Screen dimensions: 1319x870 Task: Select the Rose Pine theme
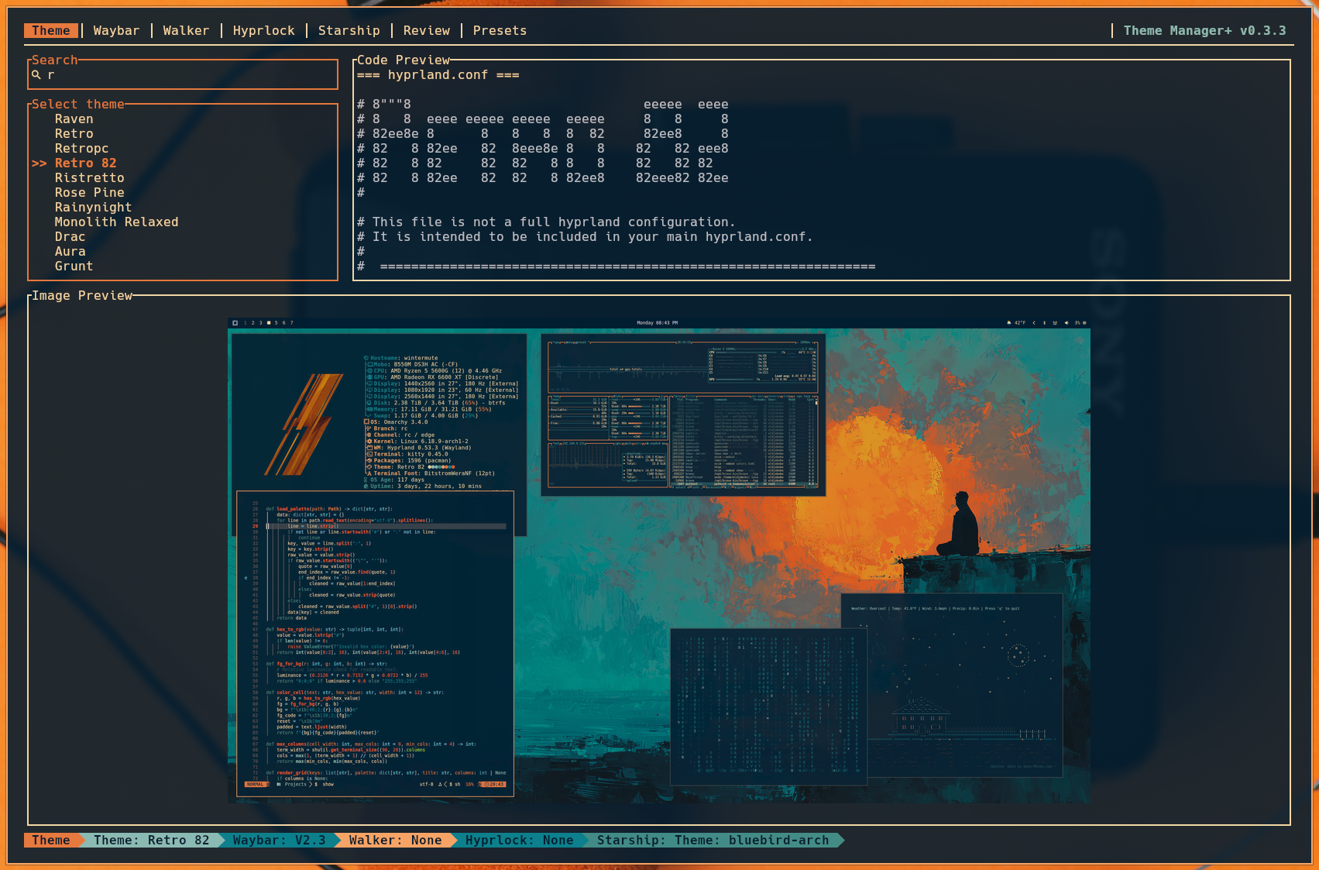point(89,192)
